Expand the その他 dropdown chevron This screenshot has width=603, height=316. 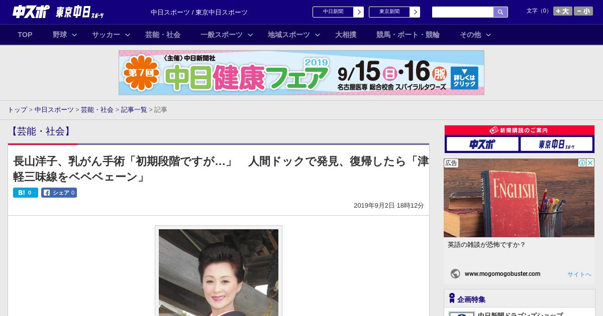[x=488, y=35]
